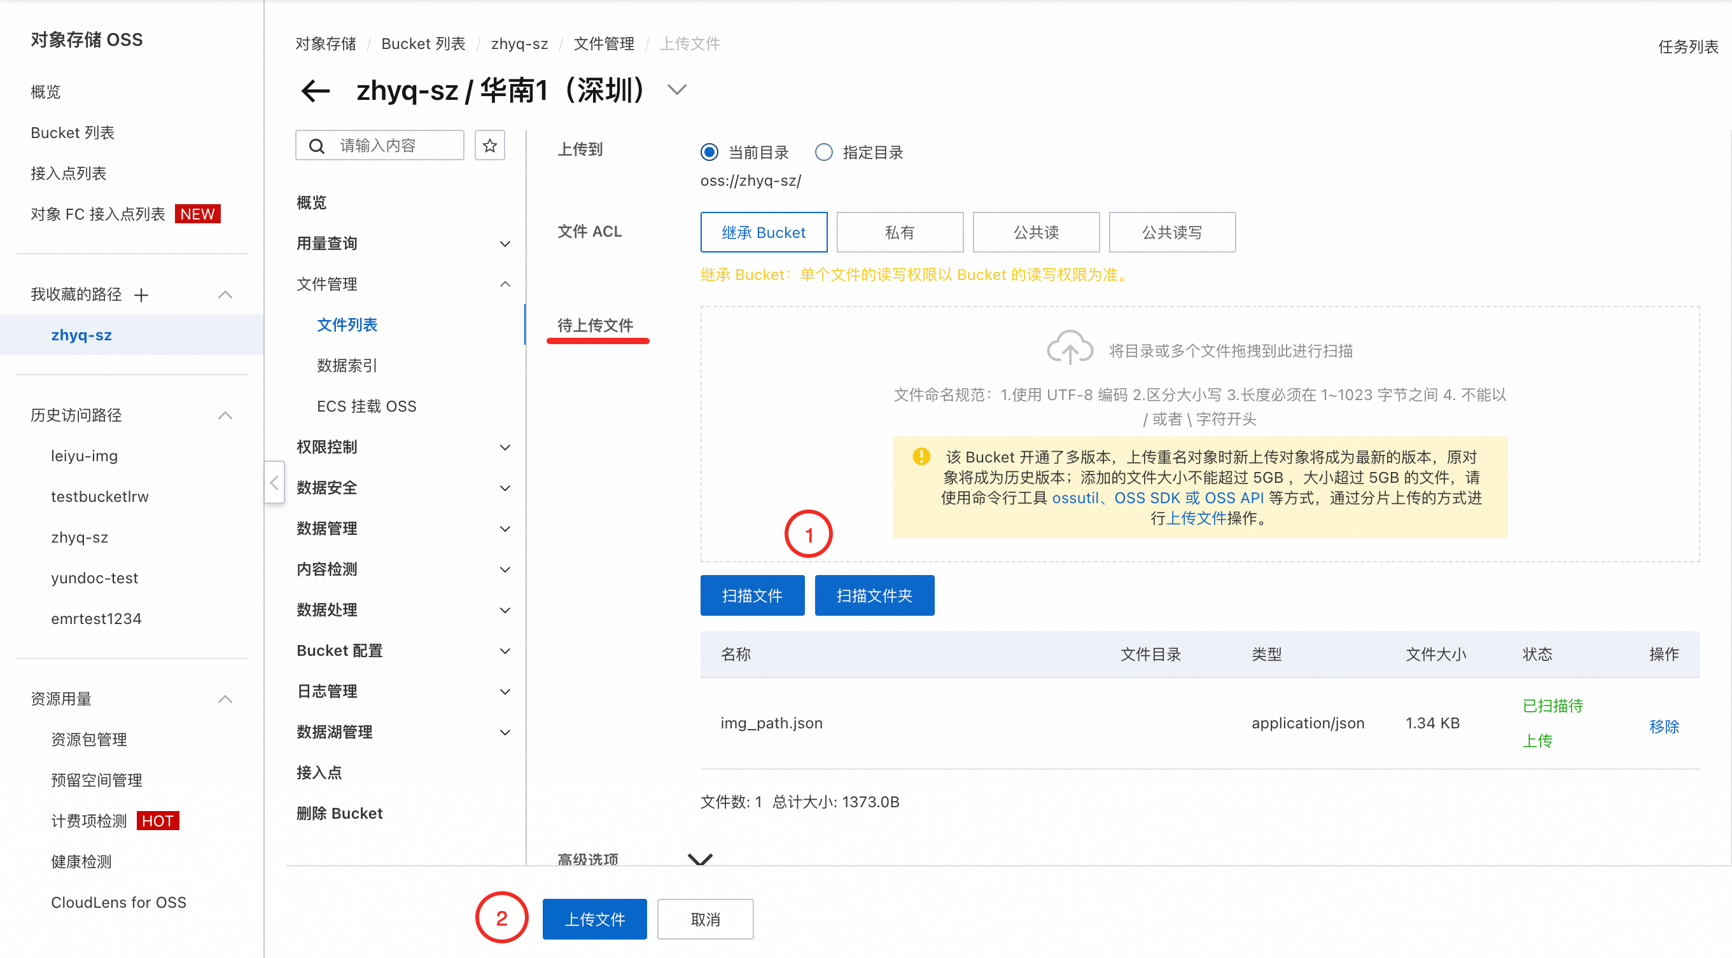Choose the 私有 file ACL option
The height and width of the screenshot is (958, 1732).
coord(899,233)
